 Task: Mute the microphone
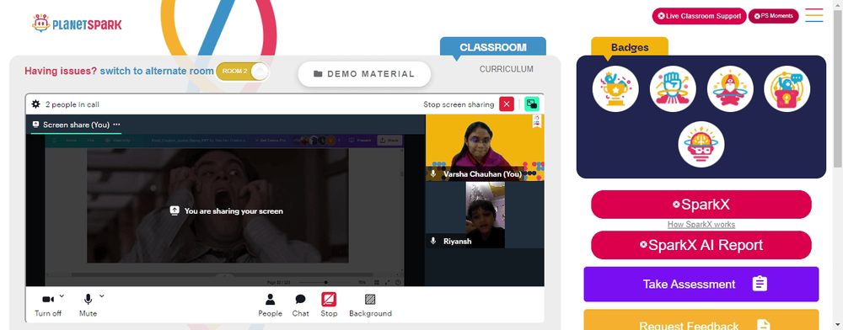pyautogui.click(x=88, y=305)
